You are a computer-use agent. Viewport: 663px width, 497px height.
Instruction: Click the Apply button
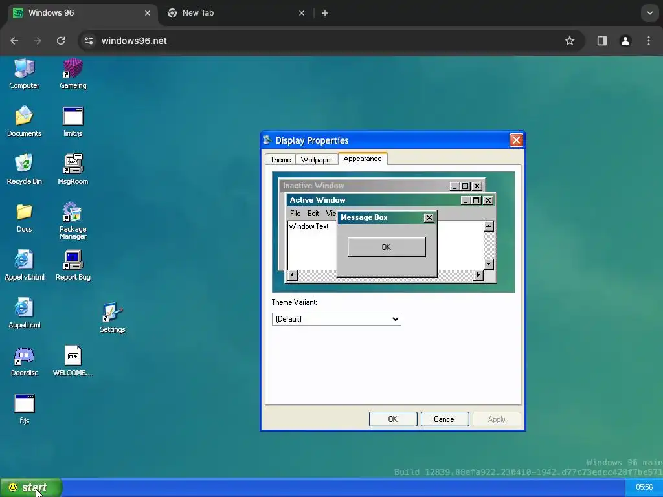tap(497, 419)
